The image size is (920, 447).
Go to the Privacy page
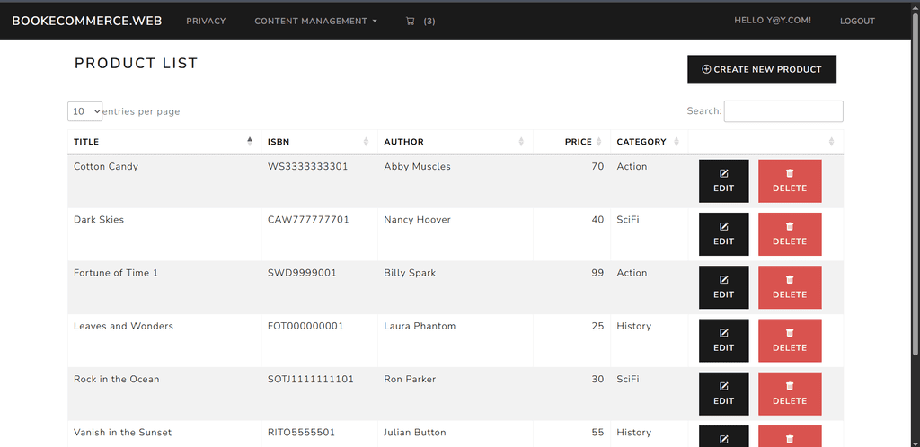point(206,21)
